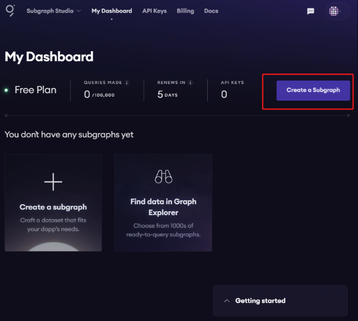Open the profile avatar menu
The image size is (358, 321).
point(335,11)
